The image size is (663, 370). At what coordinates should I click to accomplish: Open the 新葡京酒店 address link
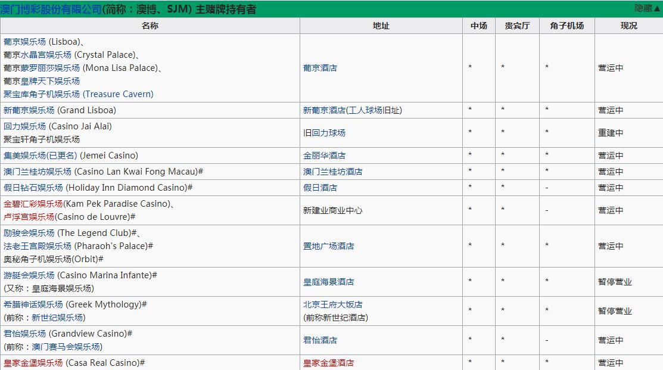pyautogui.click(x=324, y=110)
